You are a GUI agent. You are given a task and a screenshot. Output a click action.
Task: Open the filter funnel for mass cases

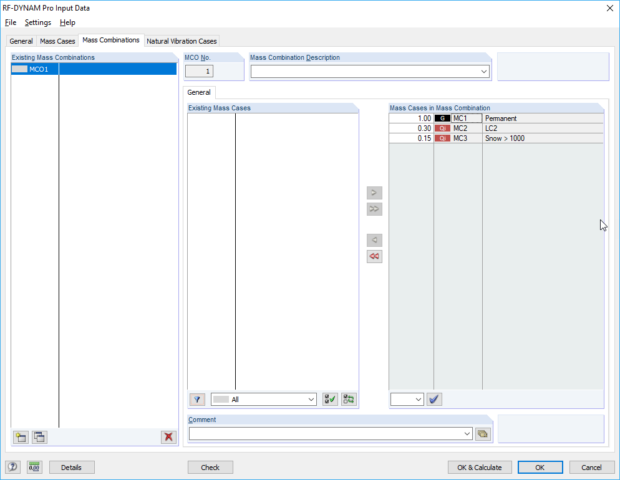pos(197,399)
